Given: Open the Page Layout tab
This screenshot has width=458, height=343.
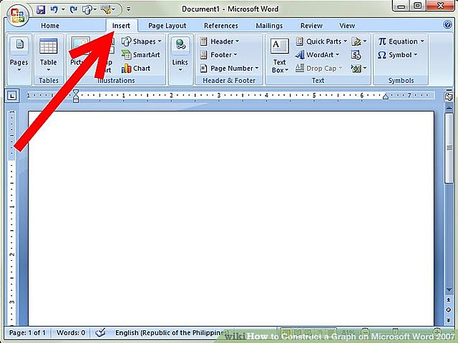Looking at the screenshot, I should pyautogui.click(x=167, y=26).
